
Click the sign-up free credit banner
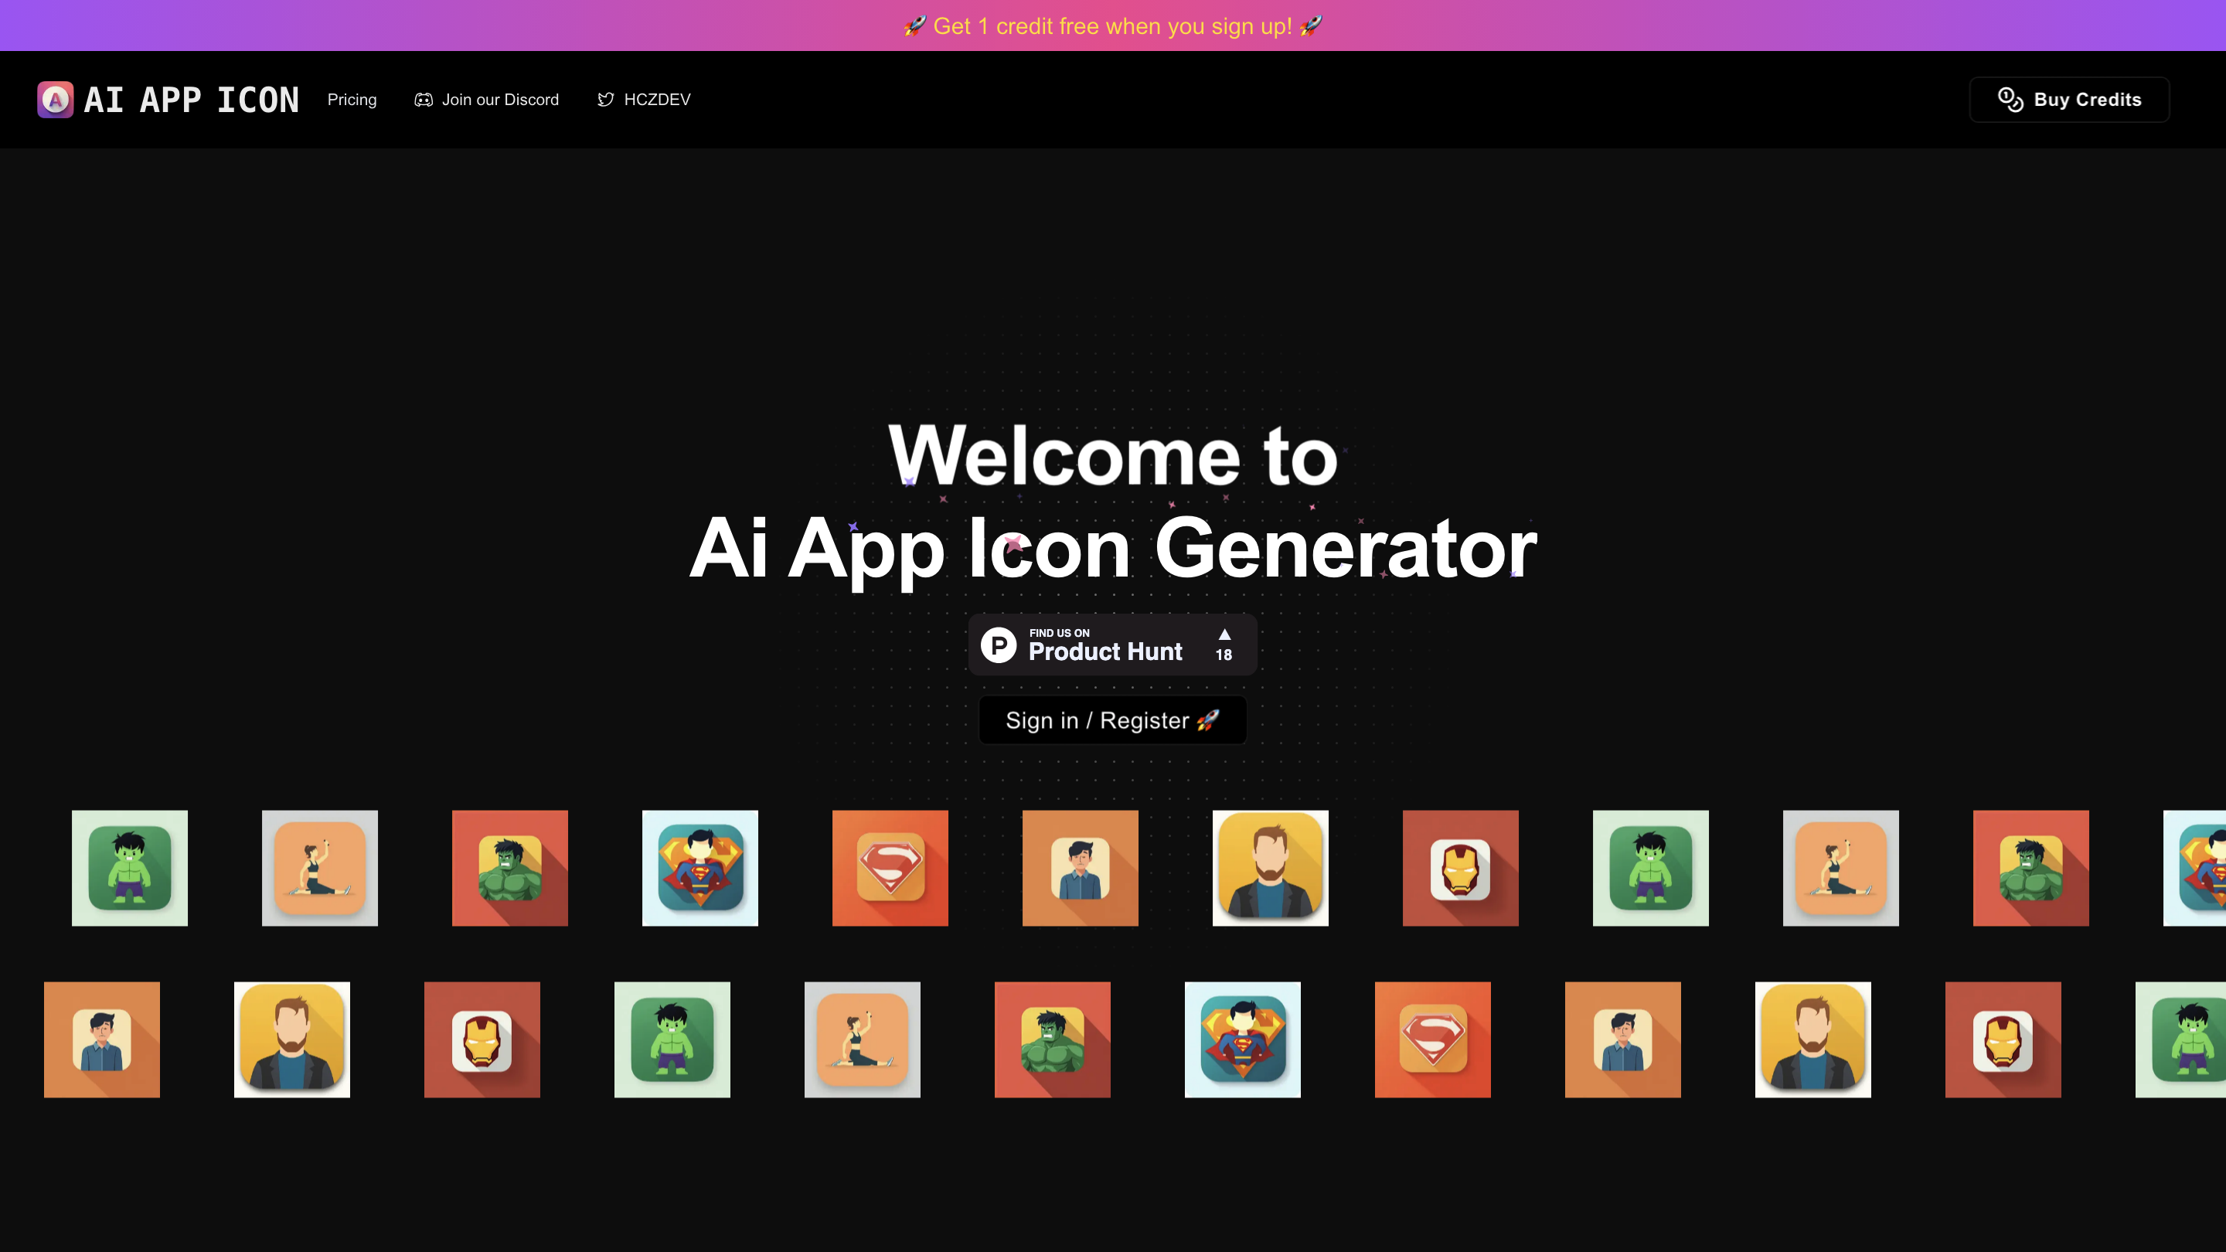coord(1113,26)
